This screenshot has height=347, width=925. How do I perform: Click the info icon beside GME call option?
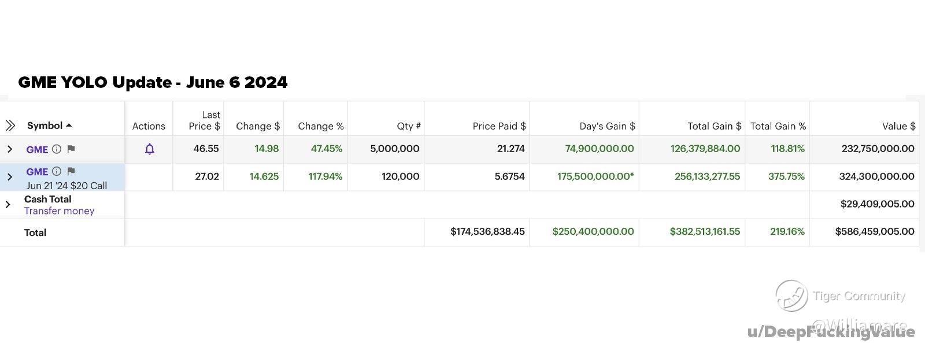57,171
